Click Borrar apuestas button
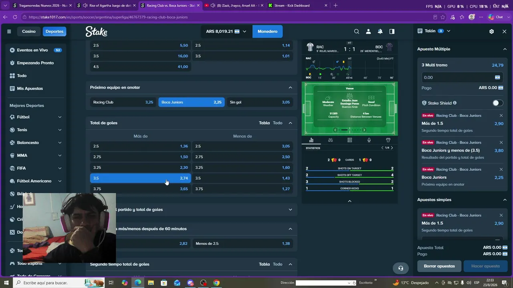Viewport: 513px width, 288px height. point(439,266)
